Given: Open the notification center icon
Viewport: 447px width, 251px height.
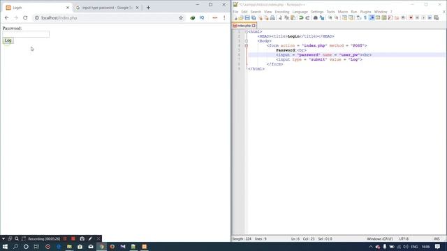Looking at the screenshot, I should 438,247.
